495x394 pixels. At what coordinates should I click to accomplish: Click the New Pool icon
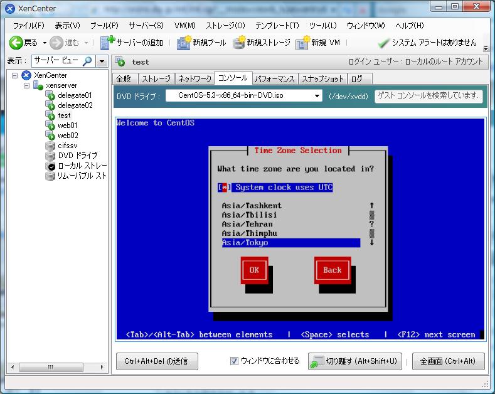pos(184,43)
